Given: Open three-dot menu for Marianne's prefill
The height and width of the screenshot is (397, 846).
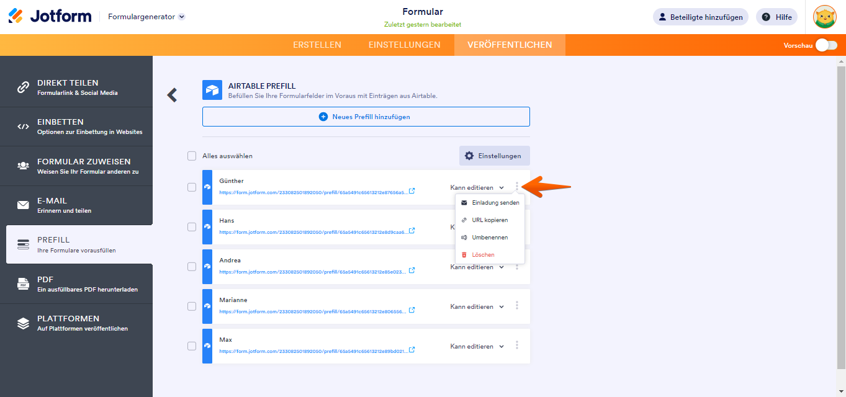Looking at the screenshot, I should (517, 306).
